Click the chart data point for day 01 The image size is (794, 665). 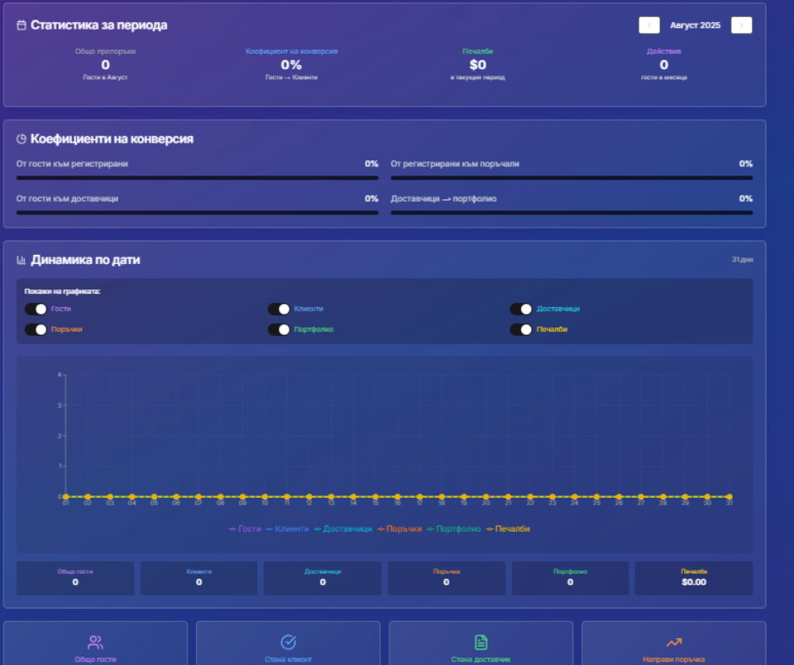66,497
